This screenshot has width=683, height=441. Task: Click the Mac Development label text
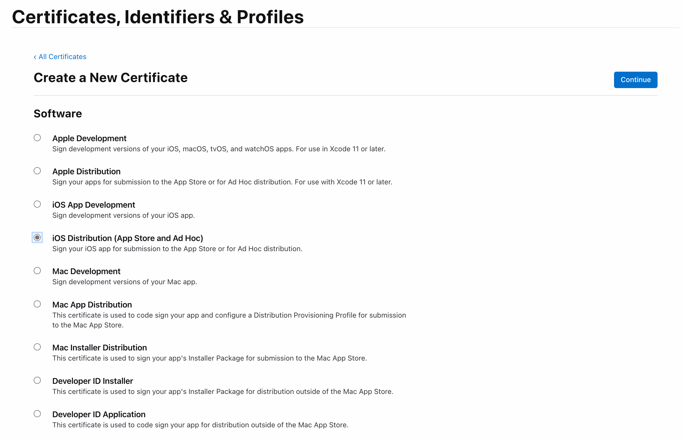pos(86,271)
